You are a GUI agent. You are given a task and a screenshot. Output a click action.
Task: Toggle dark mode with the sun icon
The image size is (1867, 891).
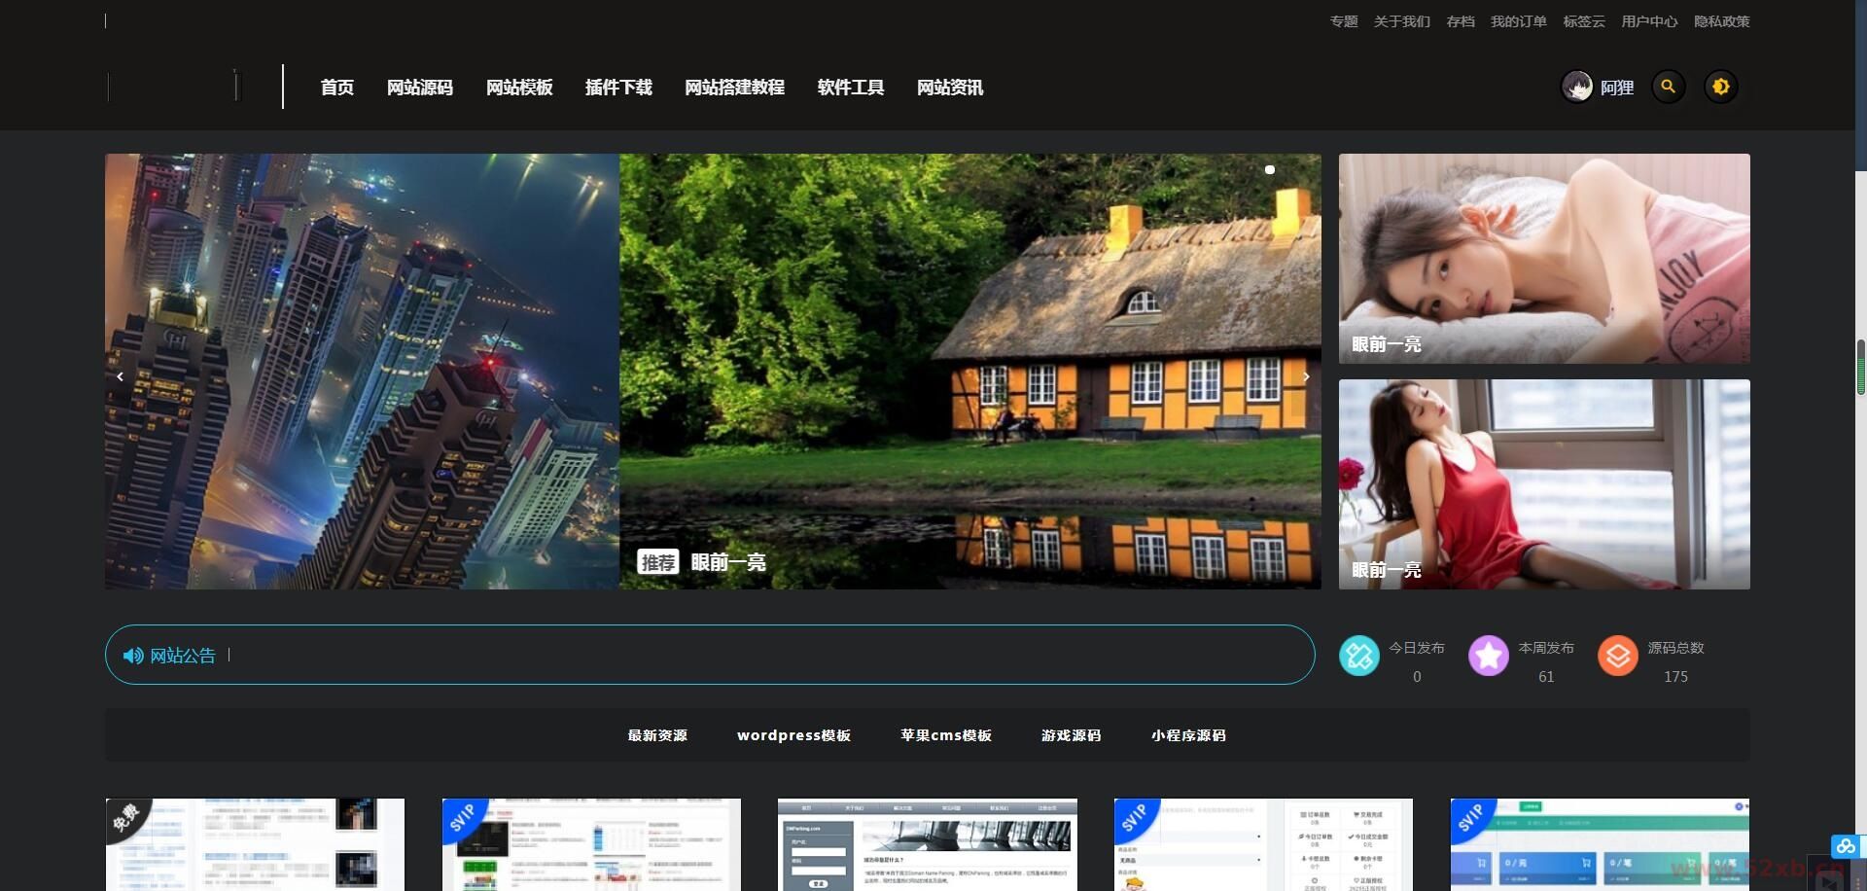[x=1720, y=87]
